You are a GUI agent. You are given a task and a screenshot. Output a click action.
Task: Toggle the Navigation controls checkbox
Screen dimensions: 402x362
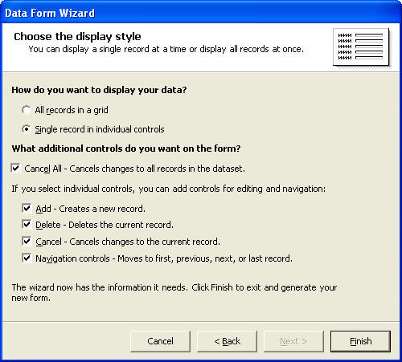(x=27, y=258)
